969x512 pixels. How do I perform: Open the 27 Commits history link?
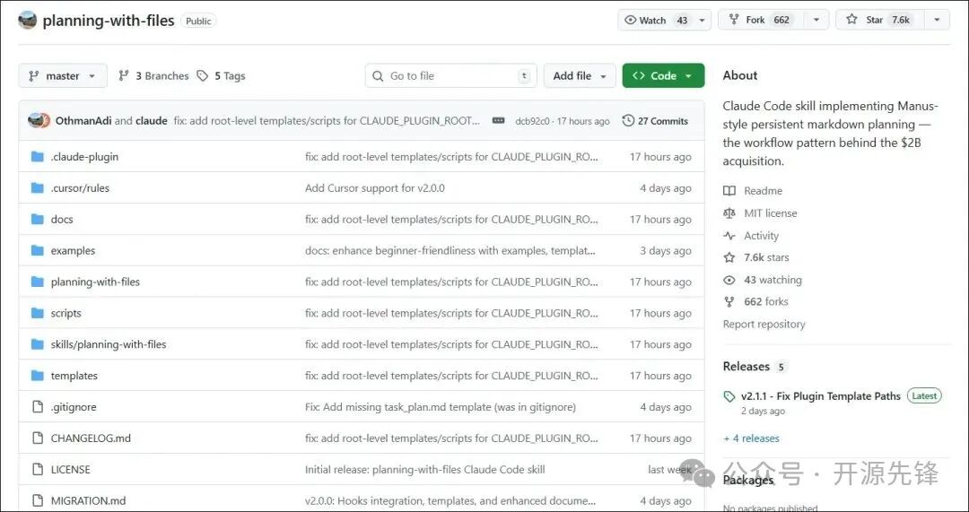tap(655, 121)
